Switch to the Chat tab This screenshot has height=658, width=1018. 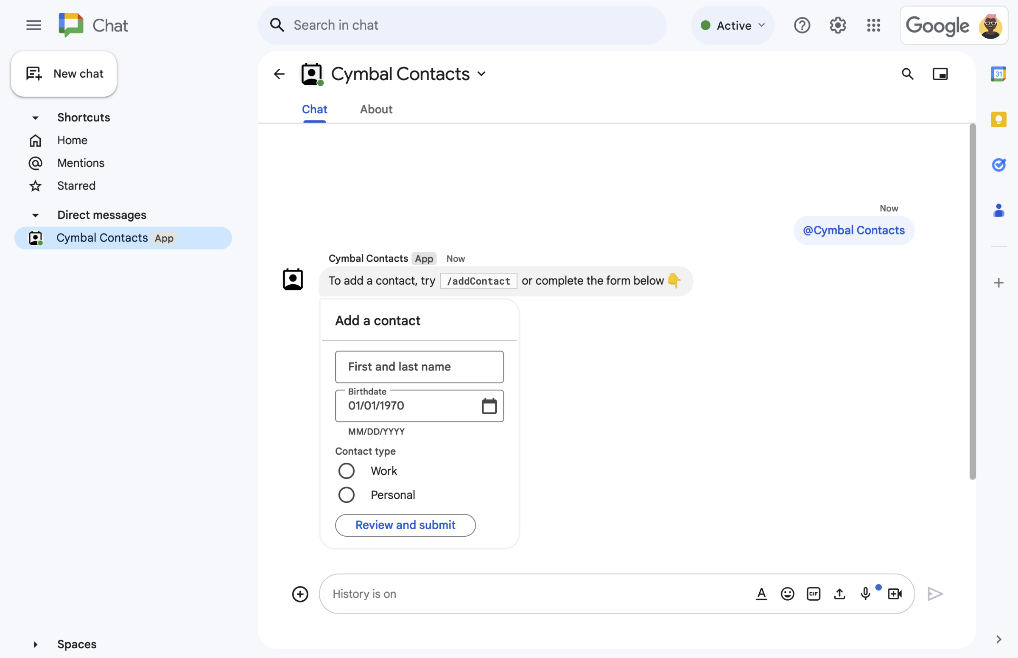(315, 109)
